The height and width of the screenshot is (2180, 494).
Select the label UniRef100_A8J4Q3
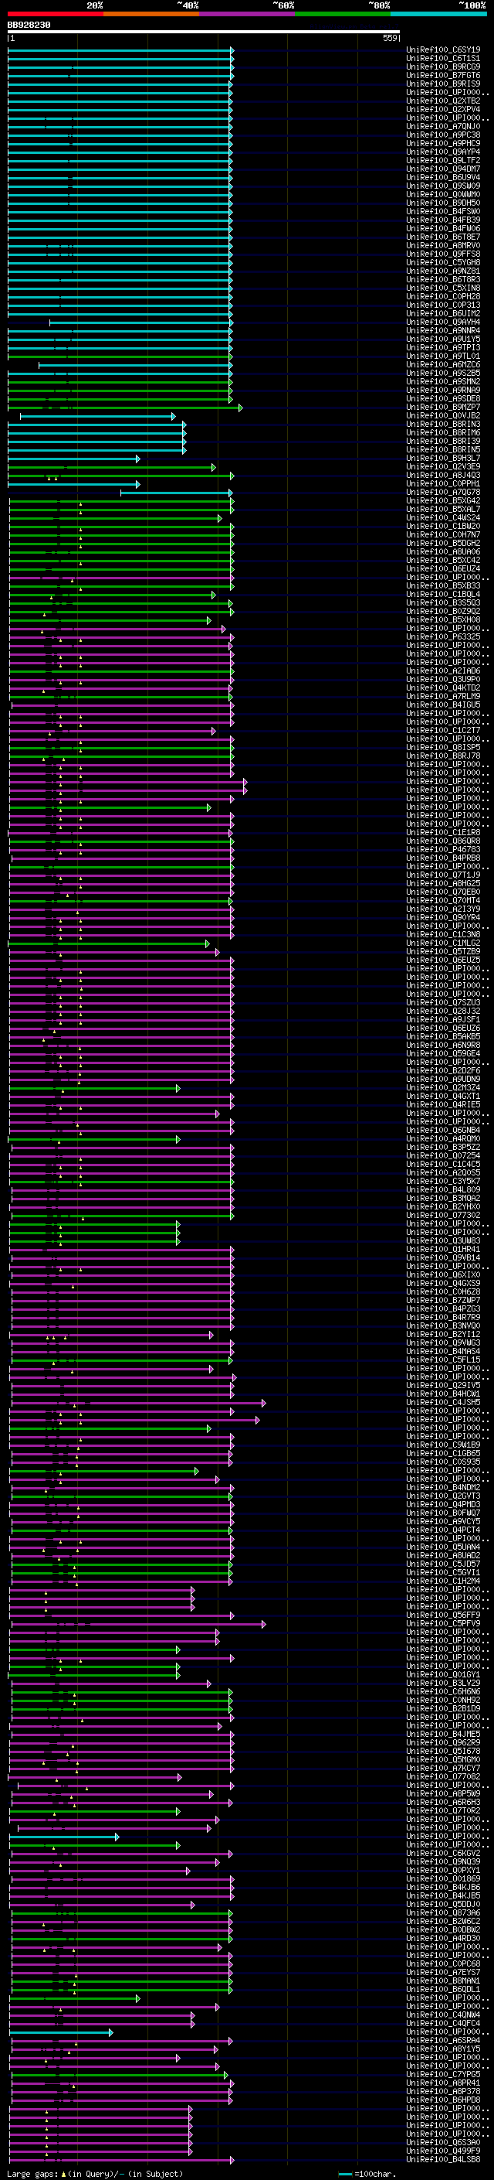[443, 475]
